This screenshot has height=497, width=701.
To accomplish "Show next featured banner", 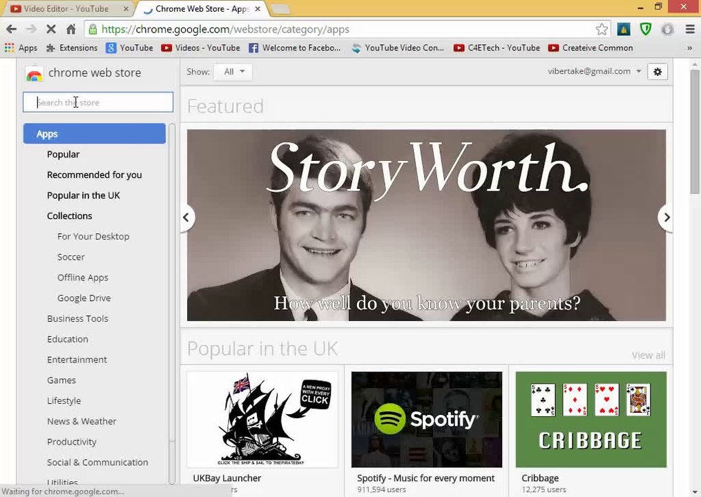I will (x=666, y=217).
